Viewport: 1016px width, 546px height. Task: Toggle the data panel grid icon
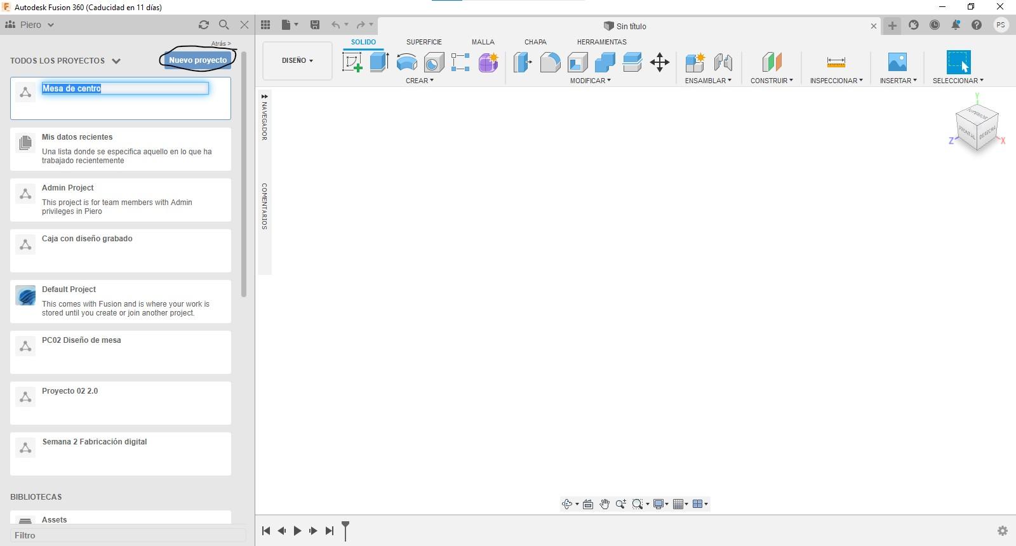tap(265, 25)
